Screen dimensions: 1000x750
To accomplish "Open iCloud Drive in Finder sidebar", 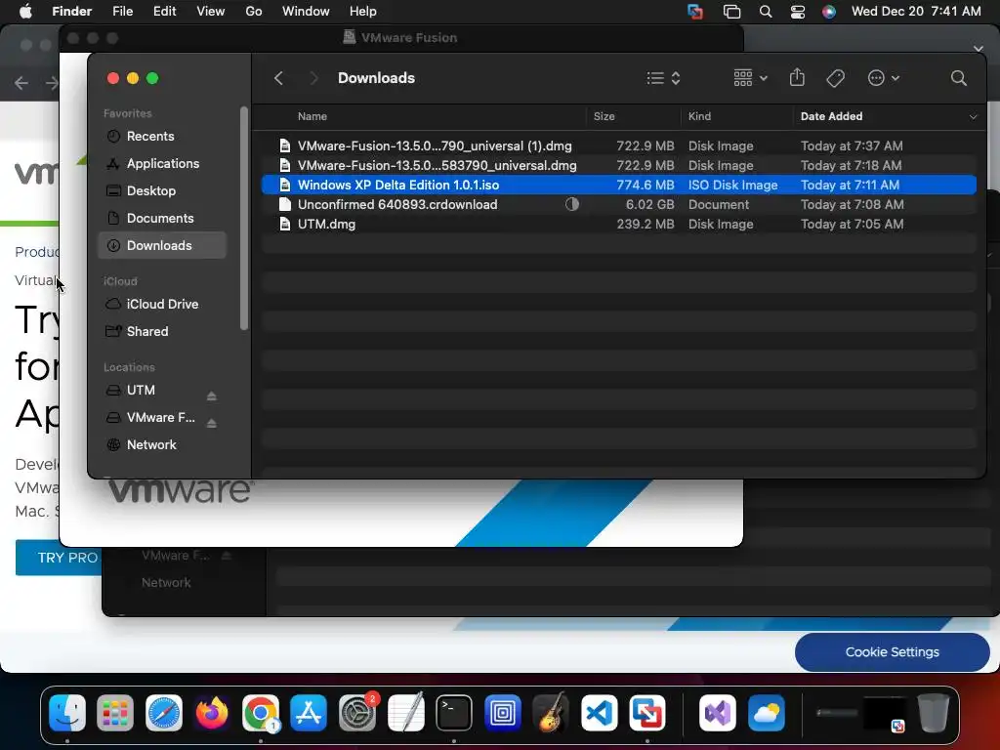I will (162, 305).
